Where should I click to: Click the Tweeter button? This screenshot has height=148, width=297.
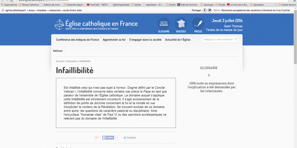click(x=129, y=138)
